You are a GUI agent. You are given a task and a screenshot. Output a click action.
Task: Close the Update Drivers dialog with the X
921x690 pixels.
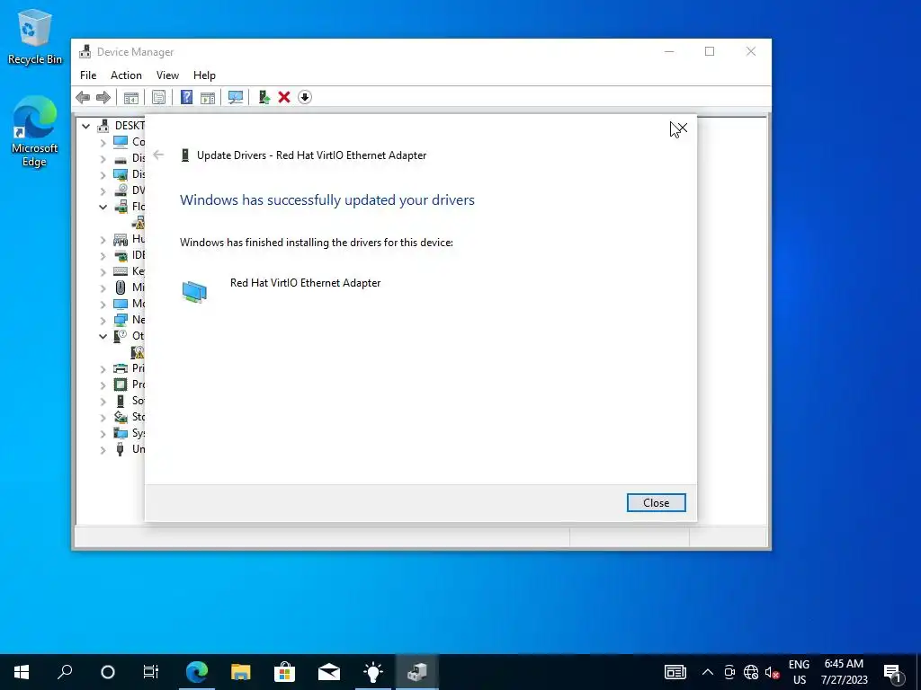click(x=682, y=128)
